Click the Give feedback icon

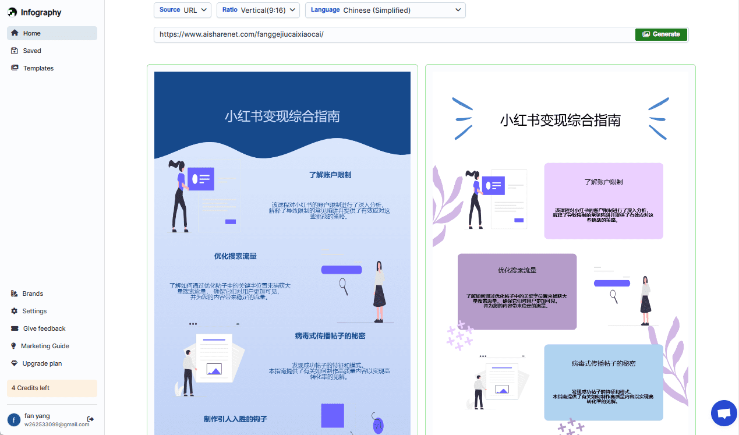15,328
